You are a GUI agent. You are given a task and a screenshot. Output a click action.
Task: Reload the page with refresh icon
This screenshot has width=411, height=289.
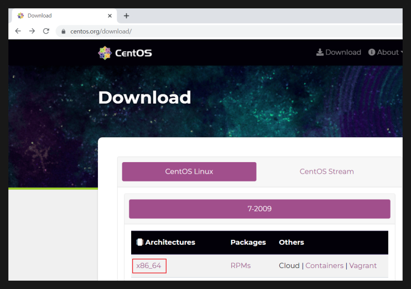(x=46, y=31)
